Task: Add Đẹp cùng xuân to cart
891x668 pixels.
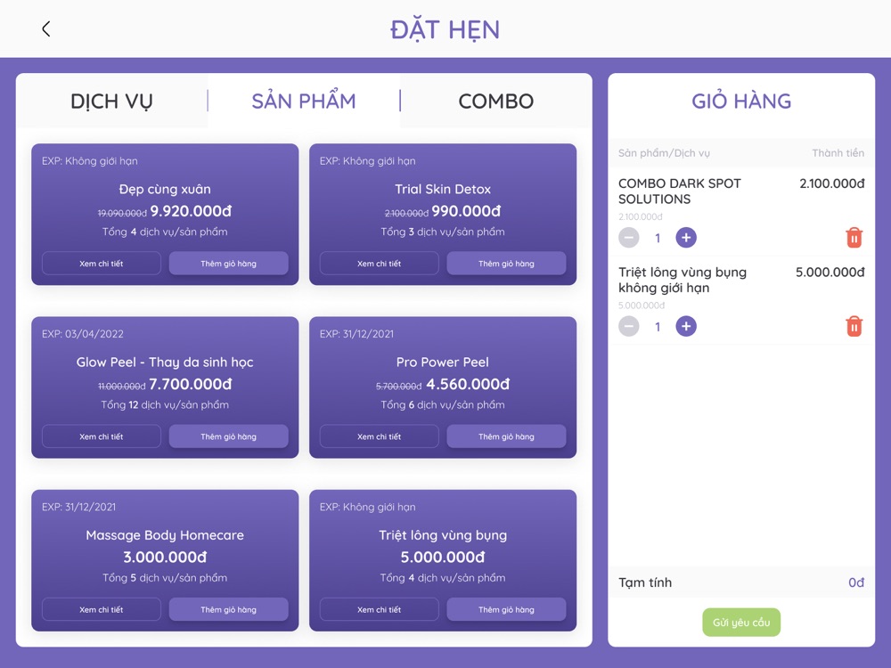Action: pyautogui.click(x=228, y=264)
